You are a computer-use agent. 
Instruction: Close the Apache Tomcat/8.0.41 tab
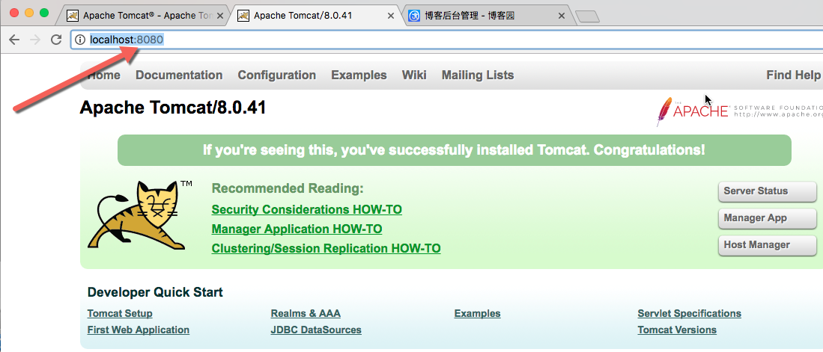coord(390,16)
